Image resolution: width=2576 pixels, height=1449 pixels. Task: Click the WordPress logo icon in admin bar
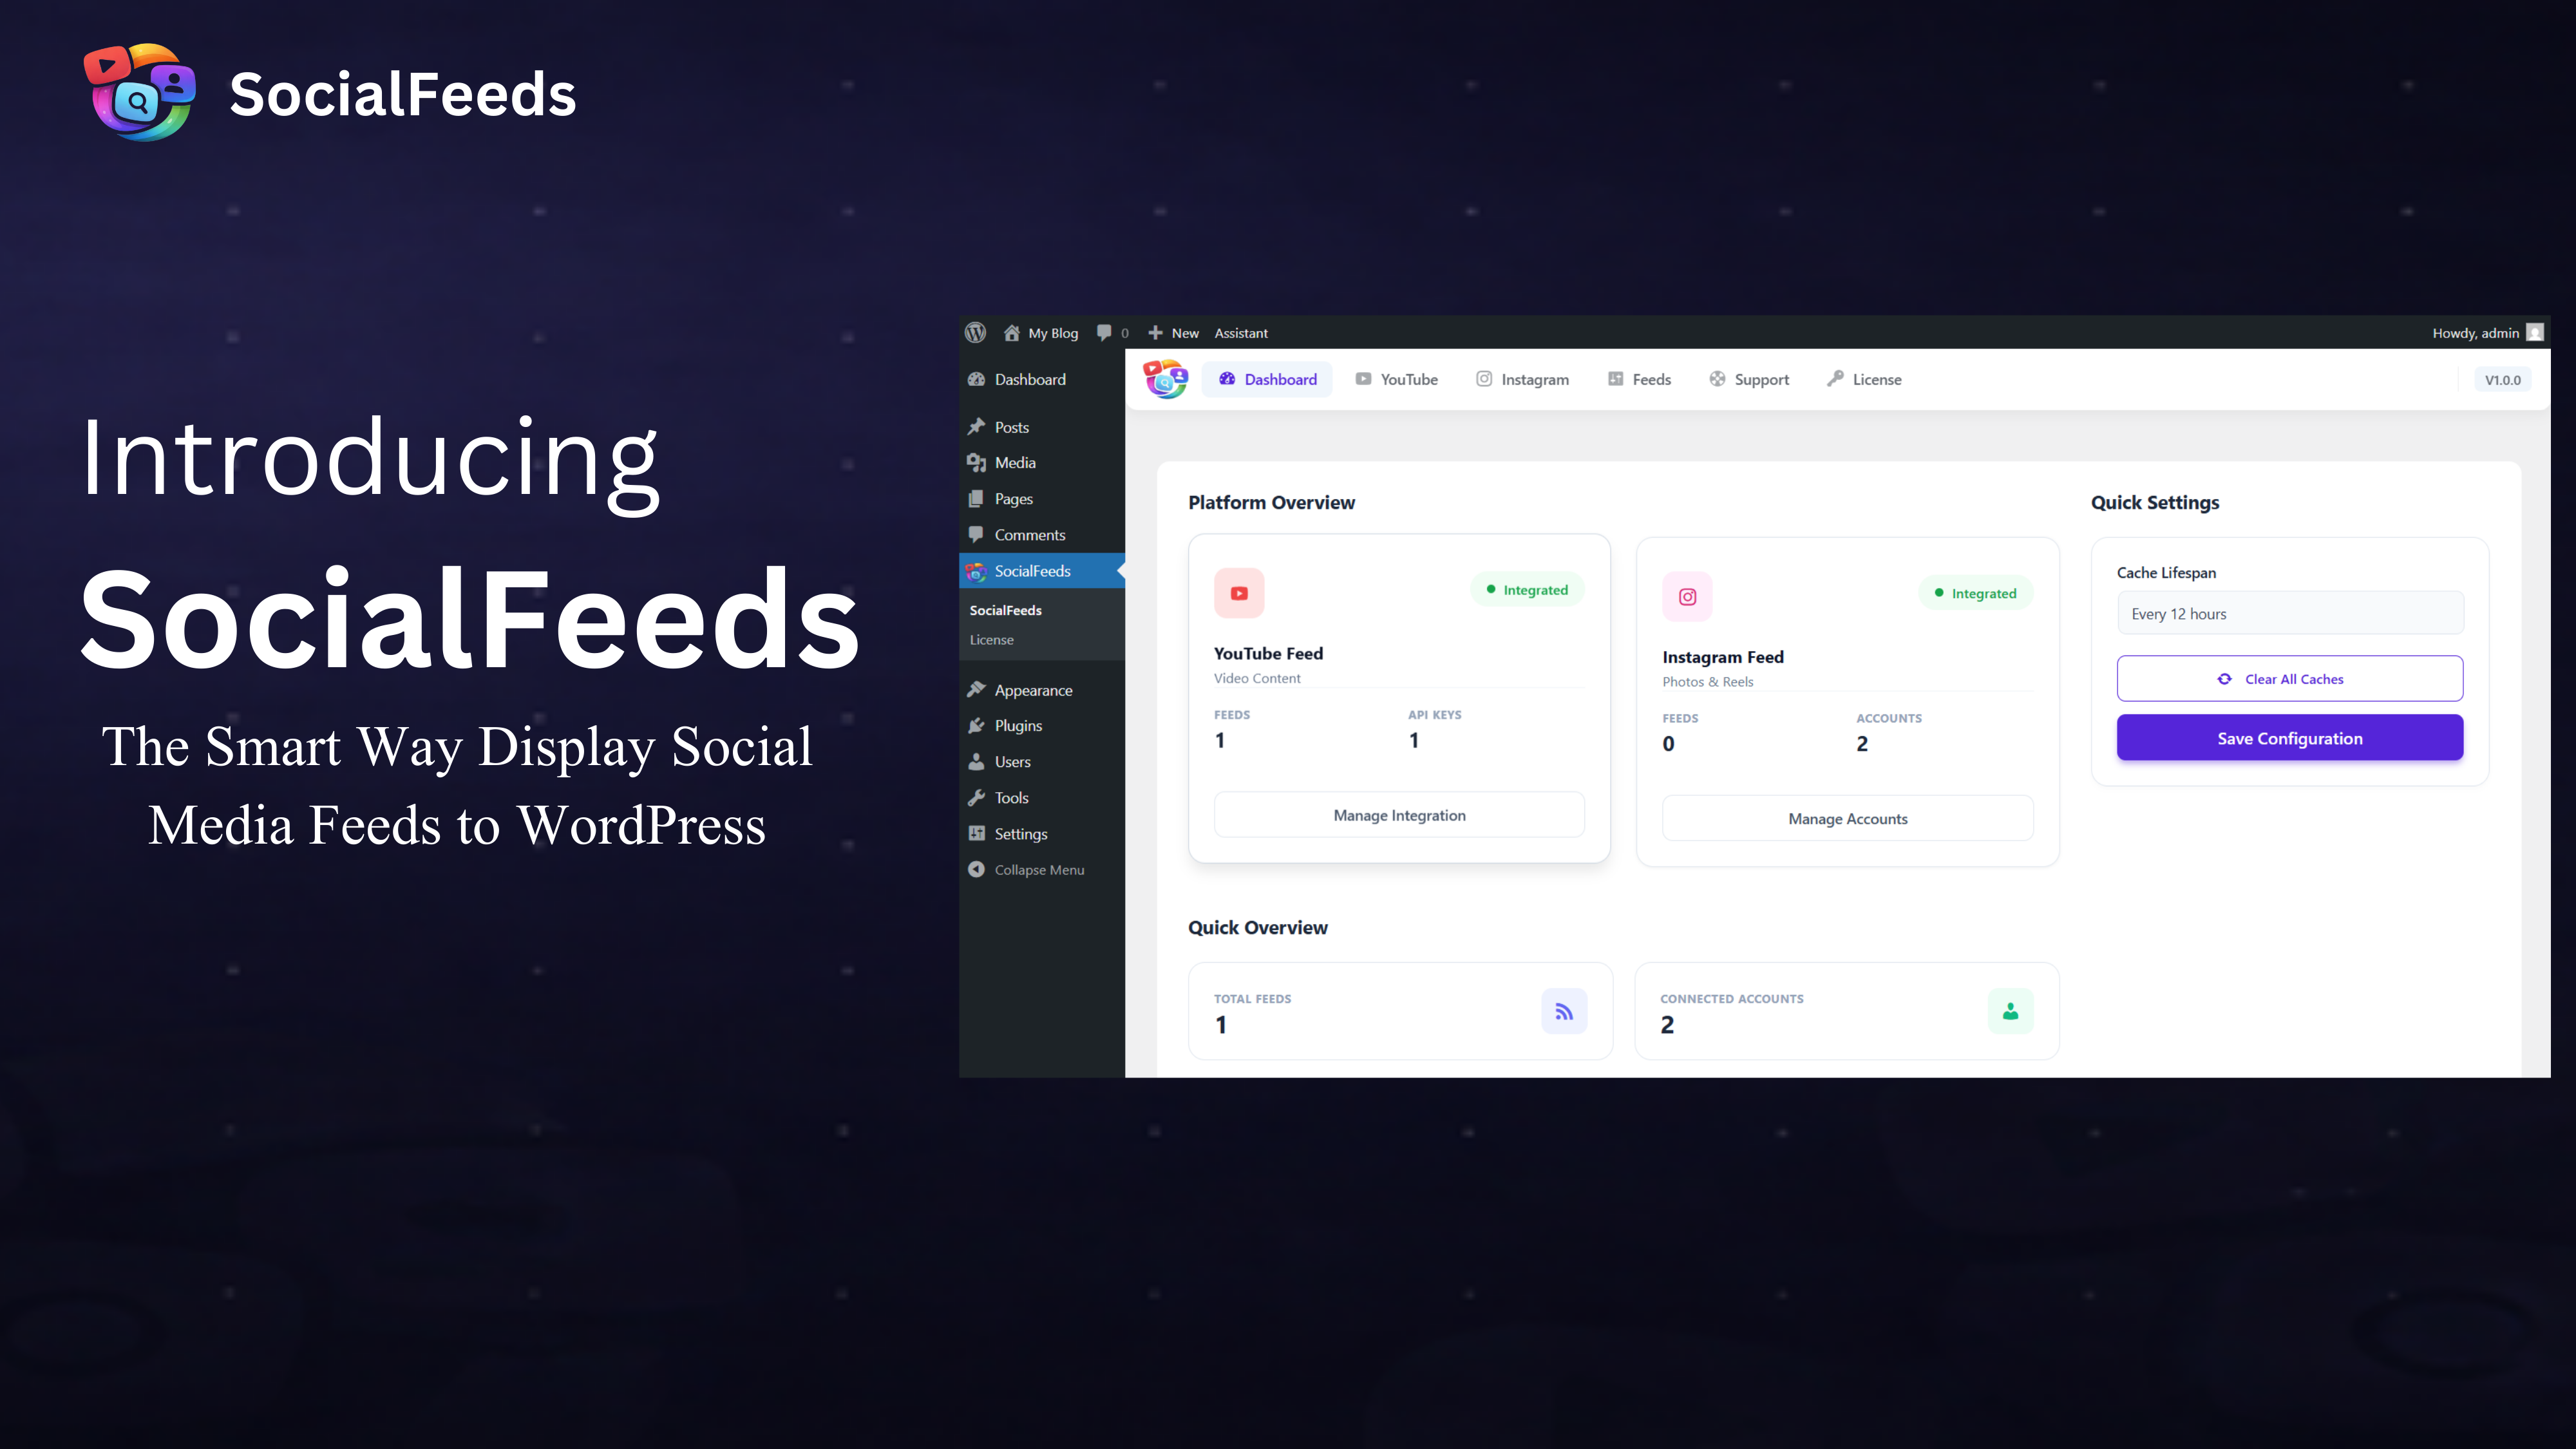(x=975, y=332)
